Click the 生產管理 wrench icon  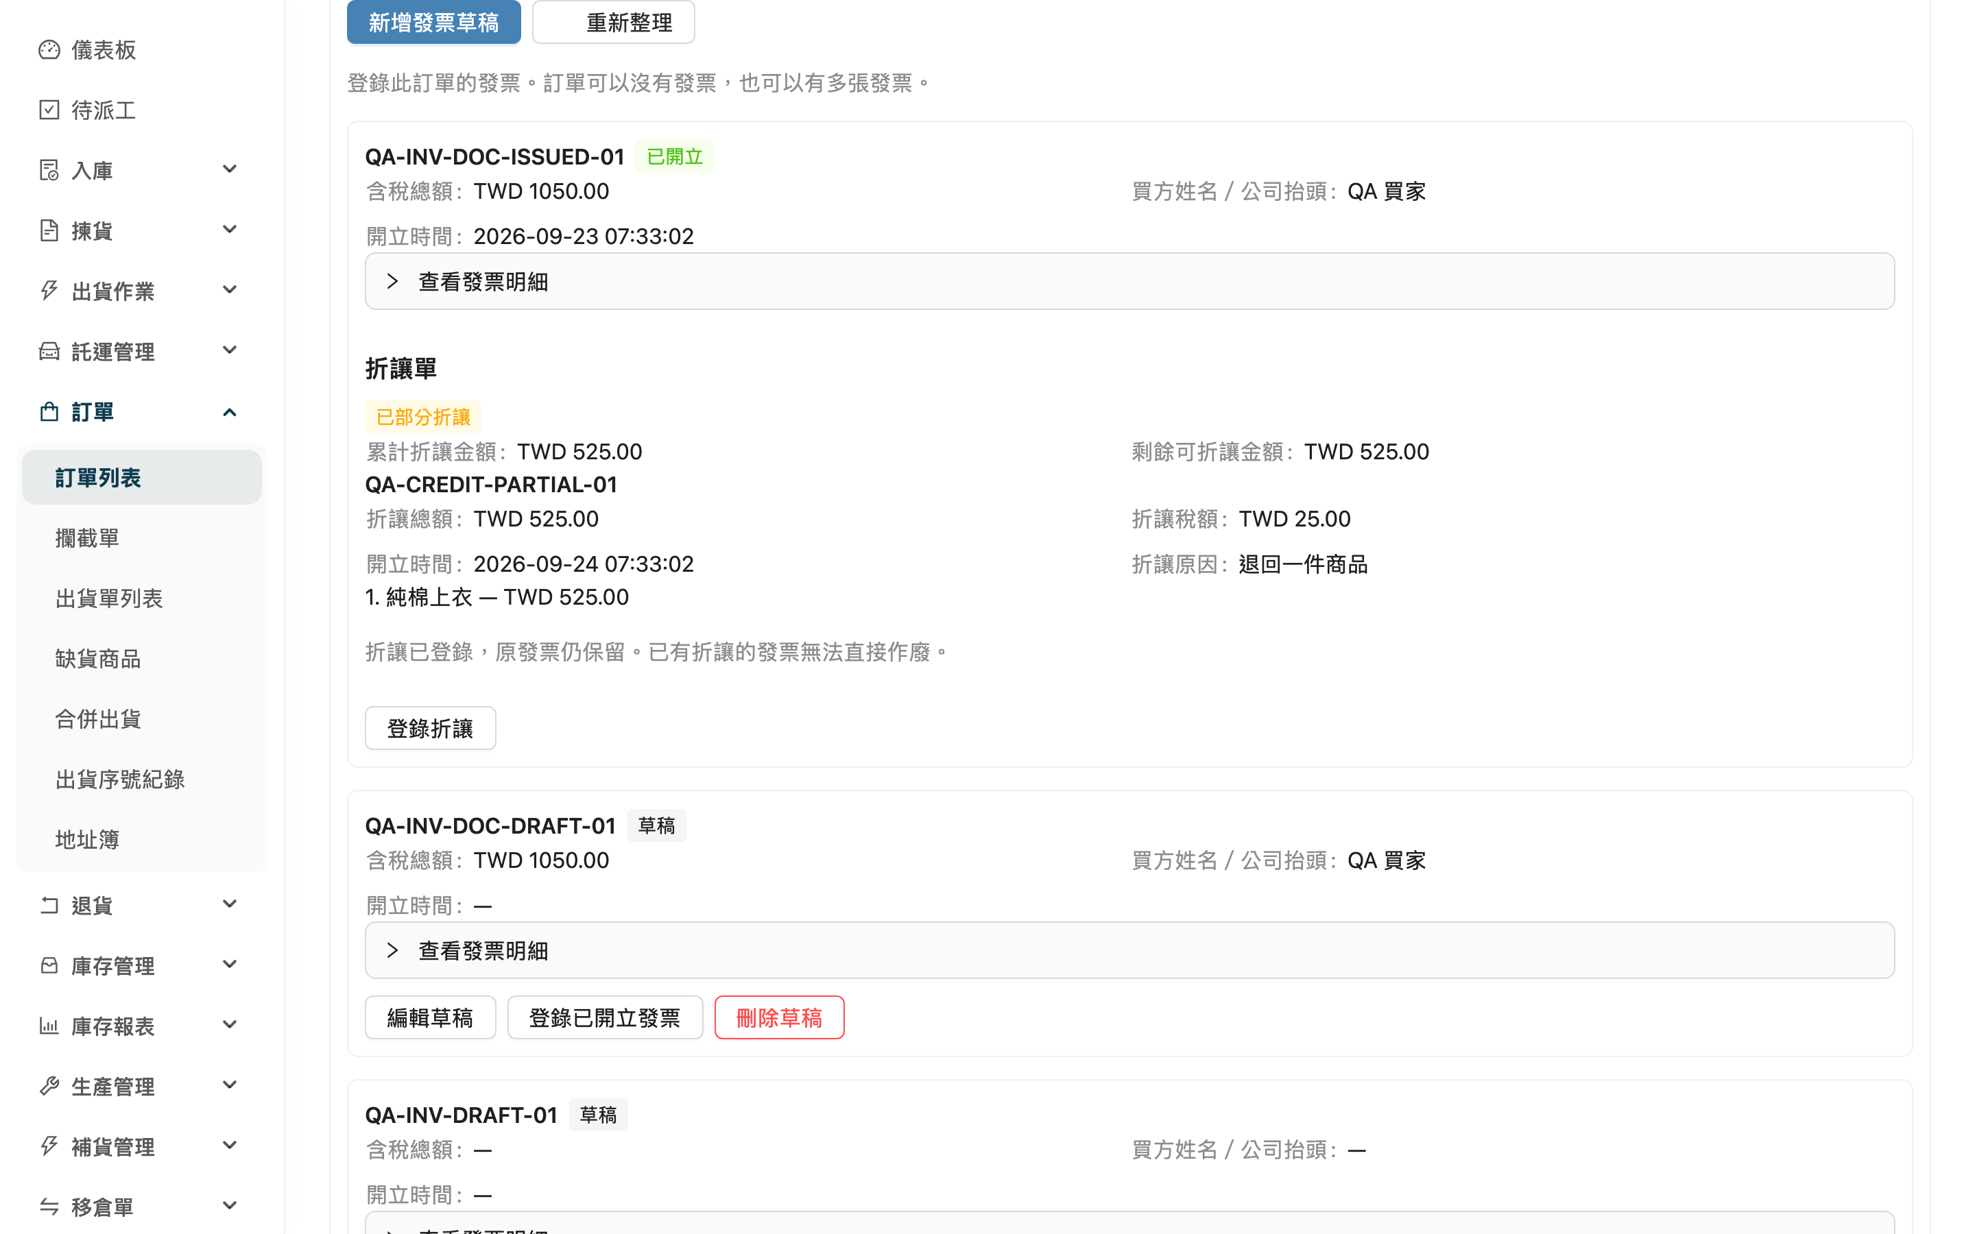(49, 1087)
